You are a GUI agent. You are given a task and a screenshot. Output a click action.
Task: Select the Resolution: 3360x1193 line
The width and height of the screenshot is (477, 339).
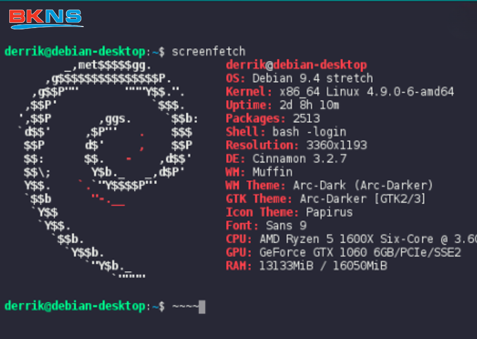click(x=296, y=145)
